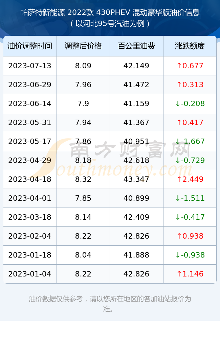Click the 8.09 adjusted price cell
Viewport: 220px width, 338px height.
(x=83, y=66)
